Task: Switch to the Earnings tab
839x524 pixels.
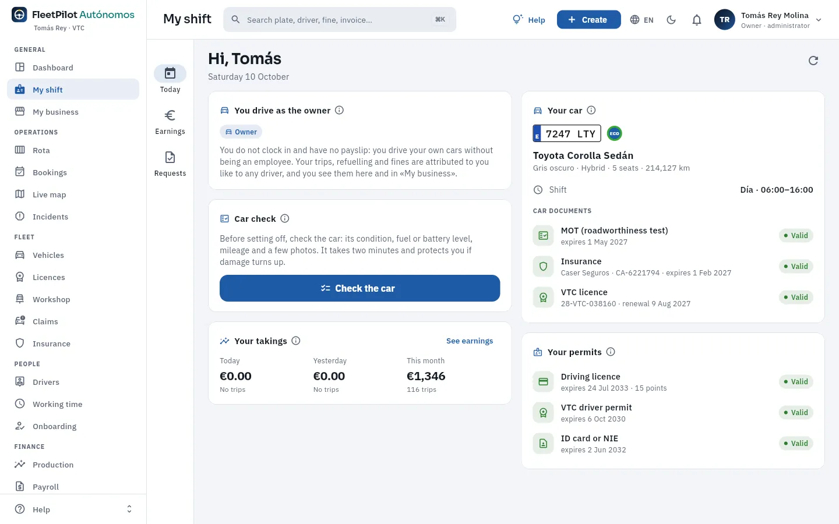Action: click(170, 122)
